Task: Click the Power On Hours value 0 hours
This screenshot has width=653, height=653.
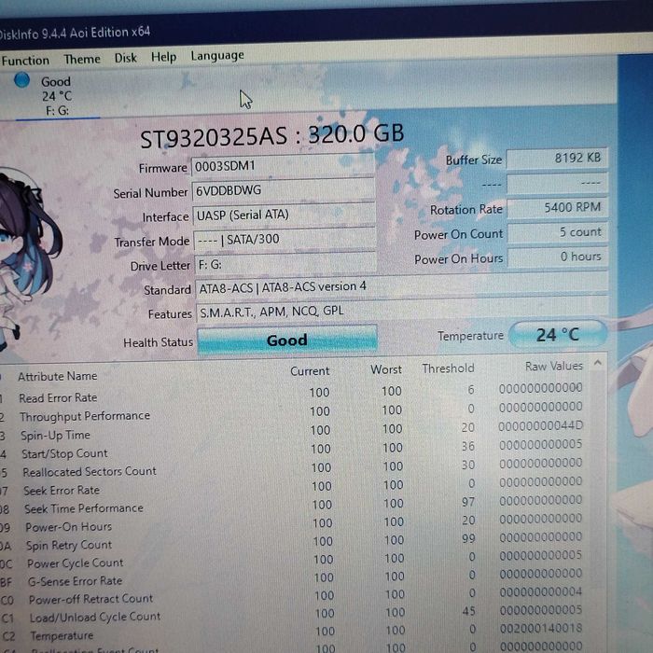Action: tap(558, 257)
